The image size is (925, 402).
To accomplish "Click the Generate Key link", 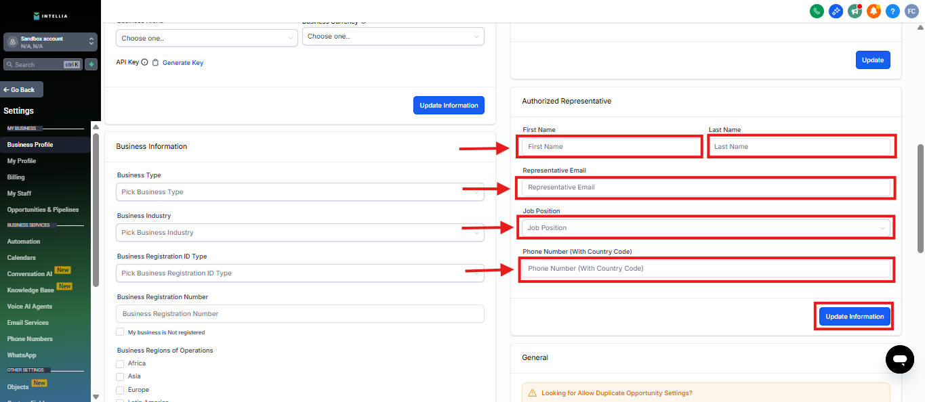I will pyautogui.click(x=182, y=63).
